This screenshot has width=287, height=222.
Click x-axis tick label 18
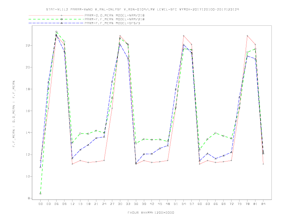coord(88,204)
